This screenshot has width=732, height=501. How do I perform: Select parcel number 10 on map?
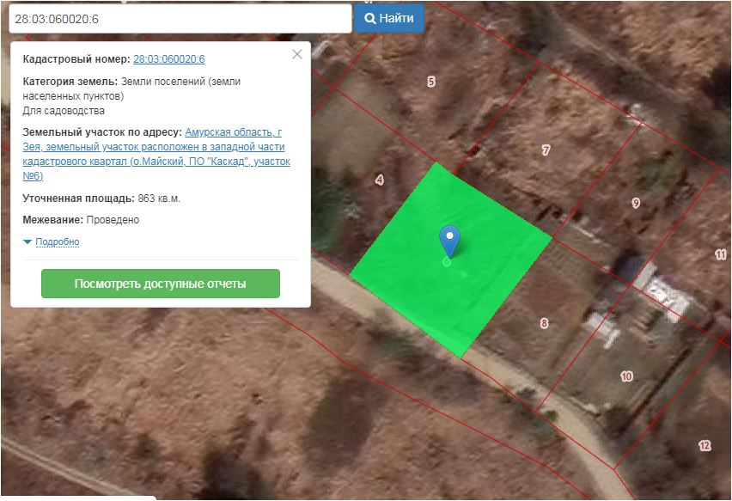(626, 376)
